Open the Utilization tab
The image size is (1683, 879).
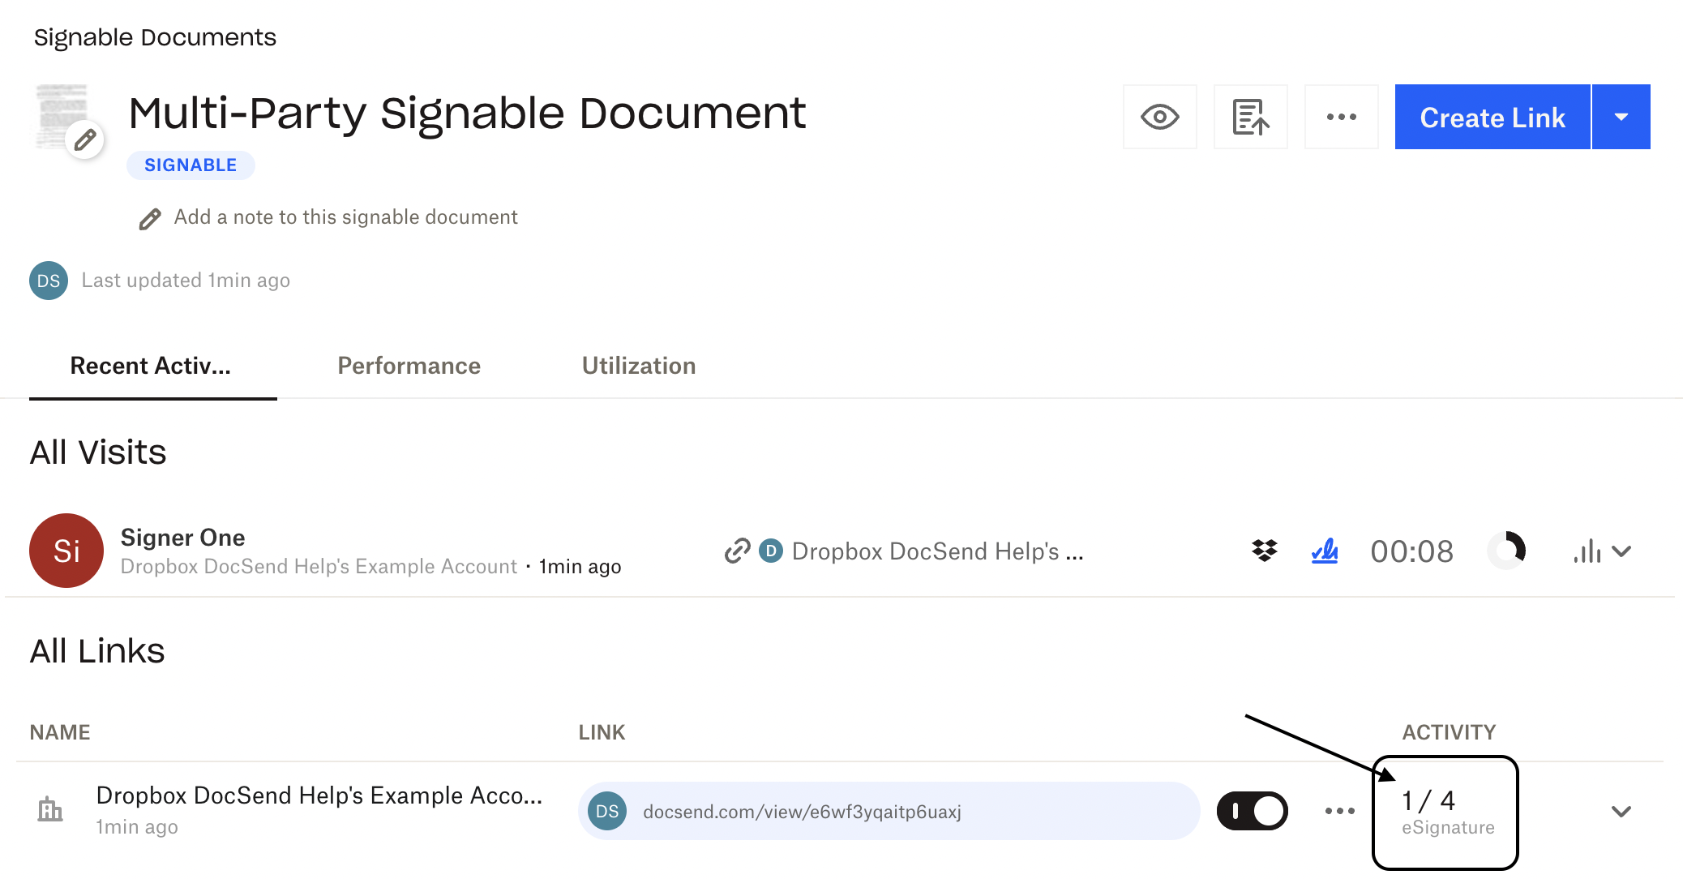tap(639, 366)
